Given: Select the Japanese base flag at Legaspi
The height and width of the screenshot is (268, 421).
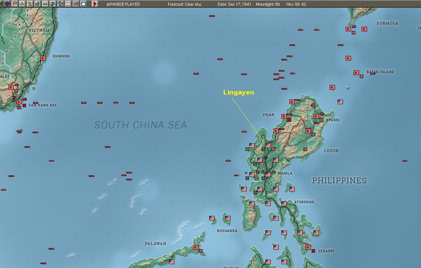Looking at the screenshot, I should (308, 247).
